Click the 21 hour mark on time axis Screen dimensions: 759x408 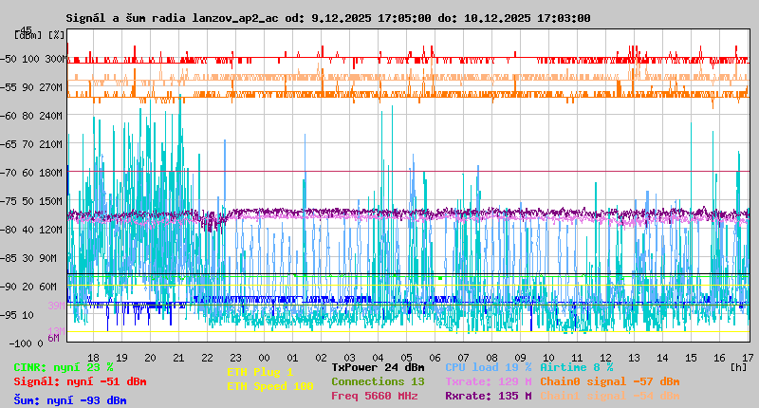pos(179,357)
